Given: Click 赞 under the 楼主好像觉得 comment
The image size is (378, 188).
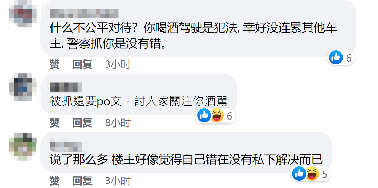Looking at the screenshot, I should (55, 181).
